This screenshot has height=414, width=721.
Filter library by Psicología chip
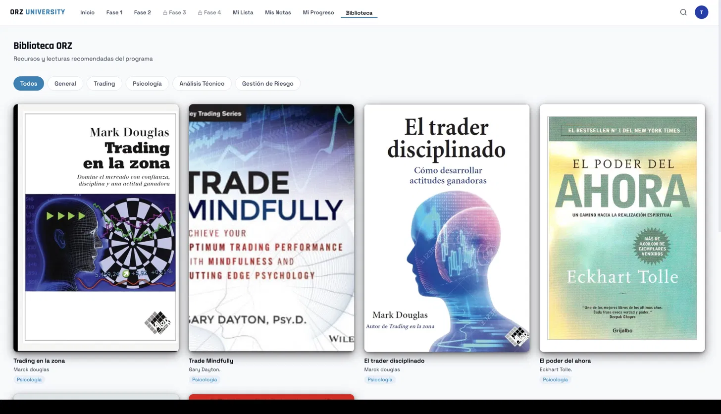[x=147, y=84]
